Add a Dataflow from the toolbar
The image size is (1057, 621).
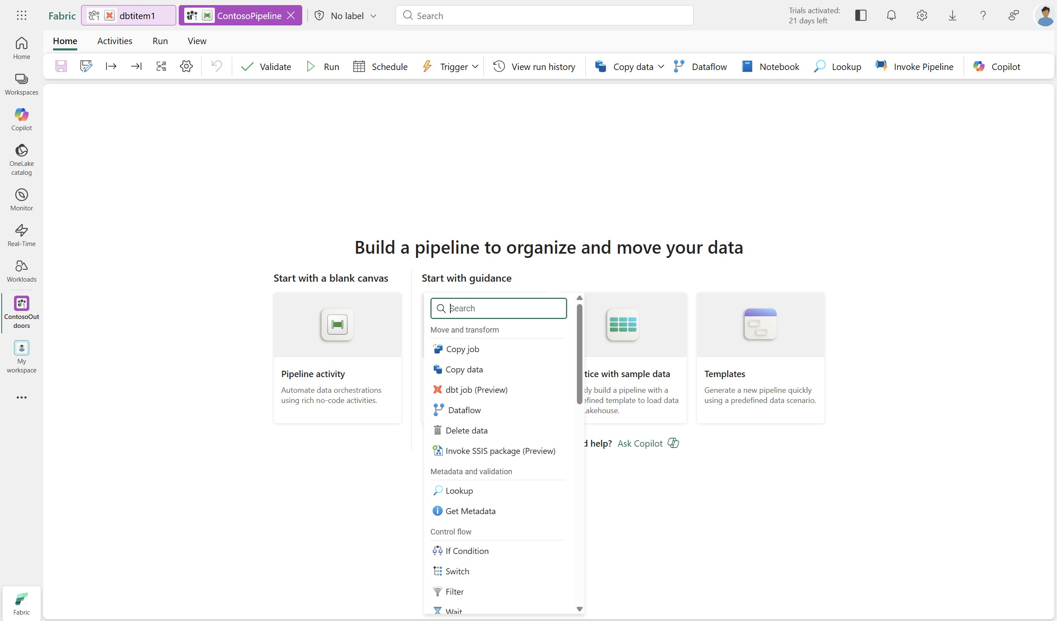700,67
